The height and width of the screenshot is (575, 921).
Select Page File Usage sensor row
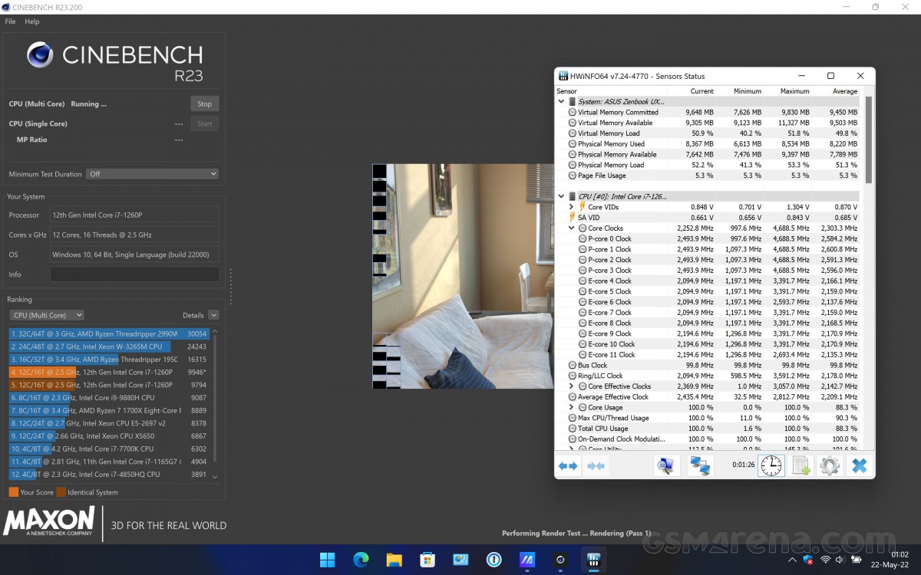[x=707, y=176]
